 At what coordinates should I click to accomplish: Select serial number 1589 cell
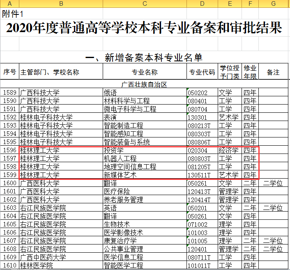(10, 93)
